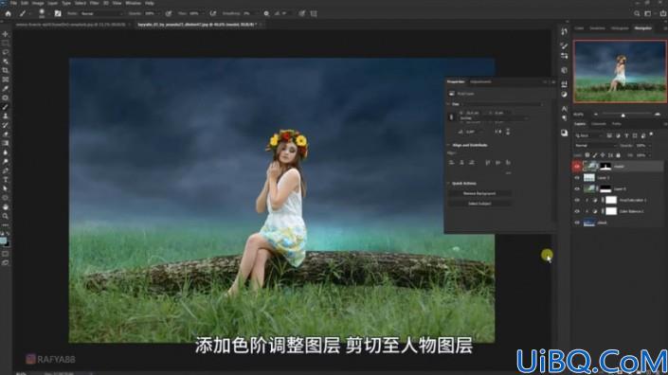This screenshot has height=375, width=668.
Task: Align left edges in Properties panel
Action: tap(451, 163)
